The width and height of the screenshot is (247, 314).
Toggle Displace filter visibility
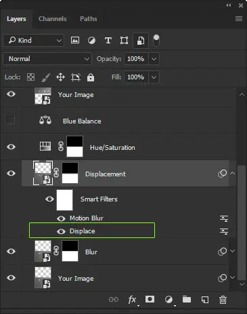point(61,231)
